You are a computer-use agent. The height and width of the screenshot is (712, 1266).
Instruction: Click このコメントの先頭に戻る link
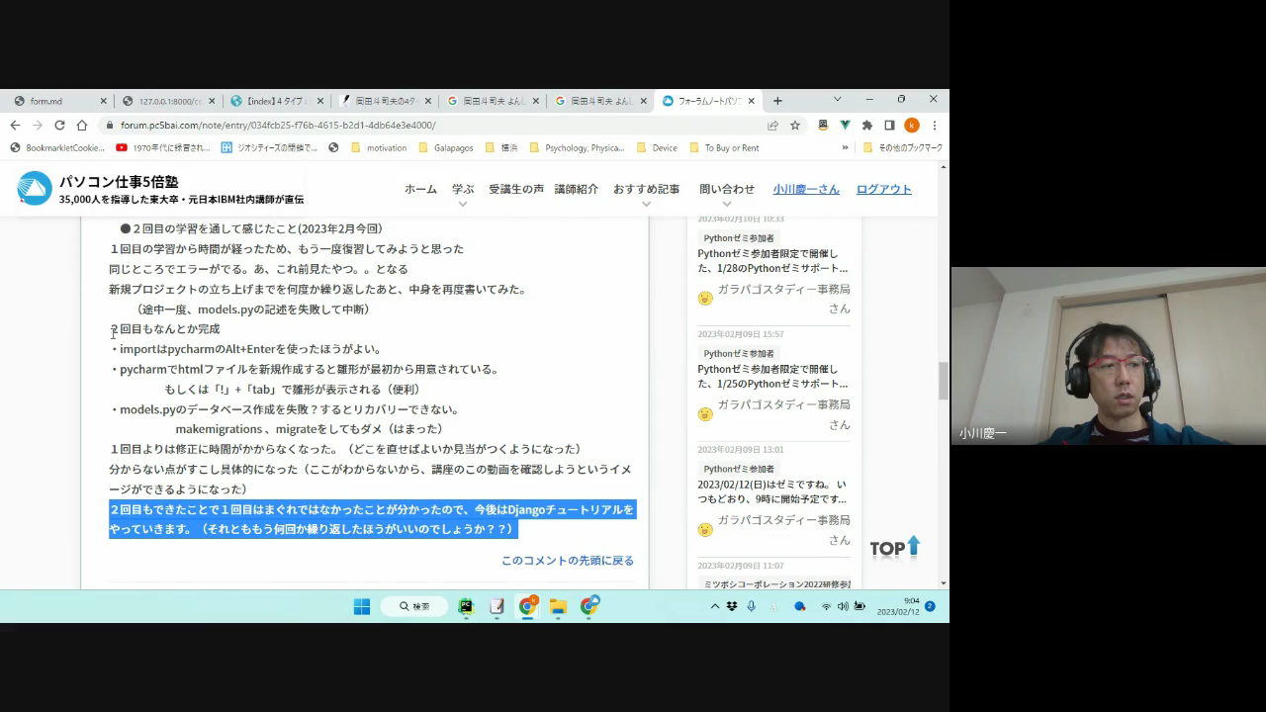567,561
